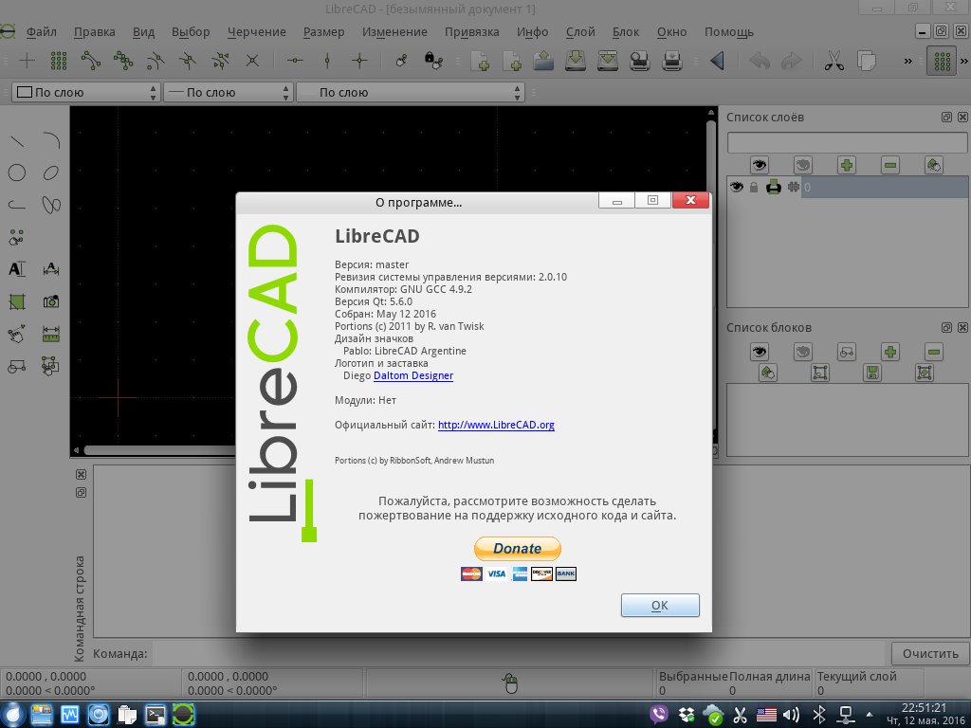This screenshot has height=728, width=971.
Task: Toggle snap on intersection X icon
Action: [x=252, y=61]
